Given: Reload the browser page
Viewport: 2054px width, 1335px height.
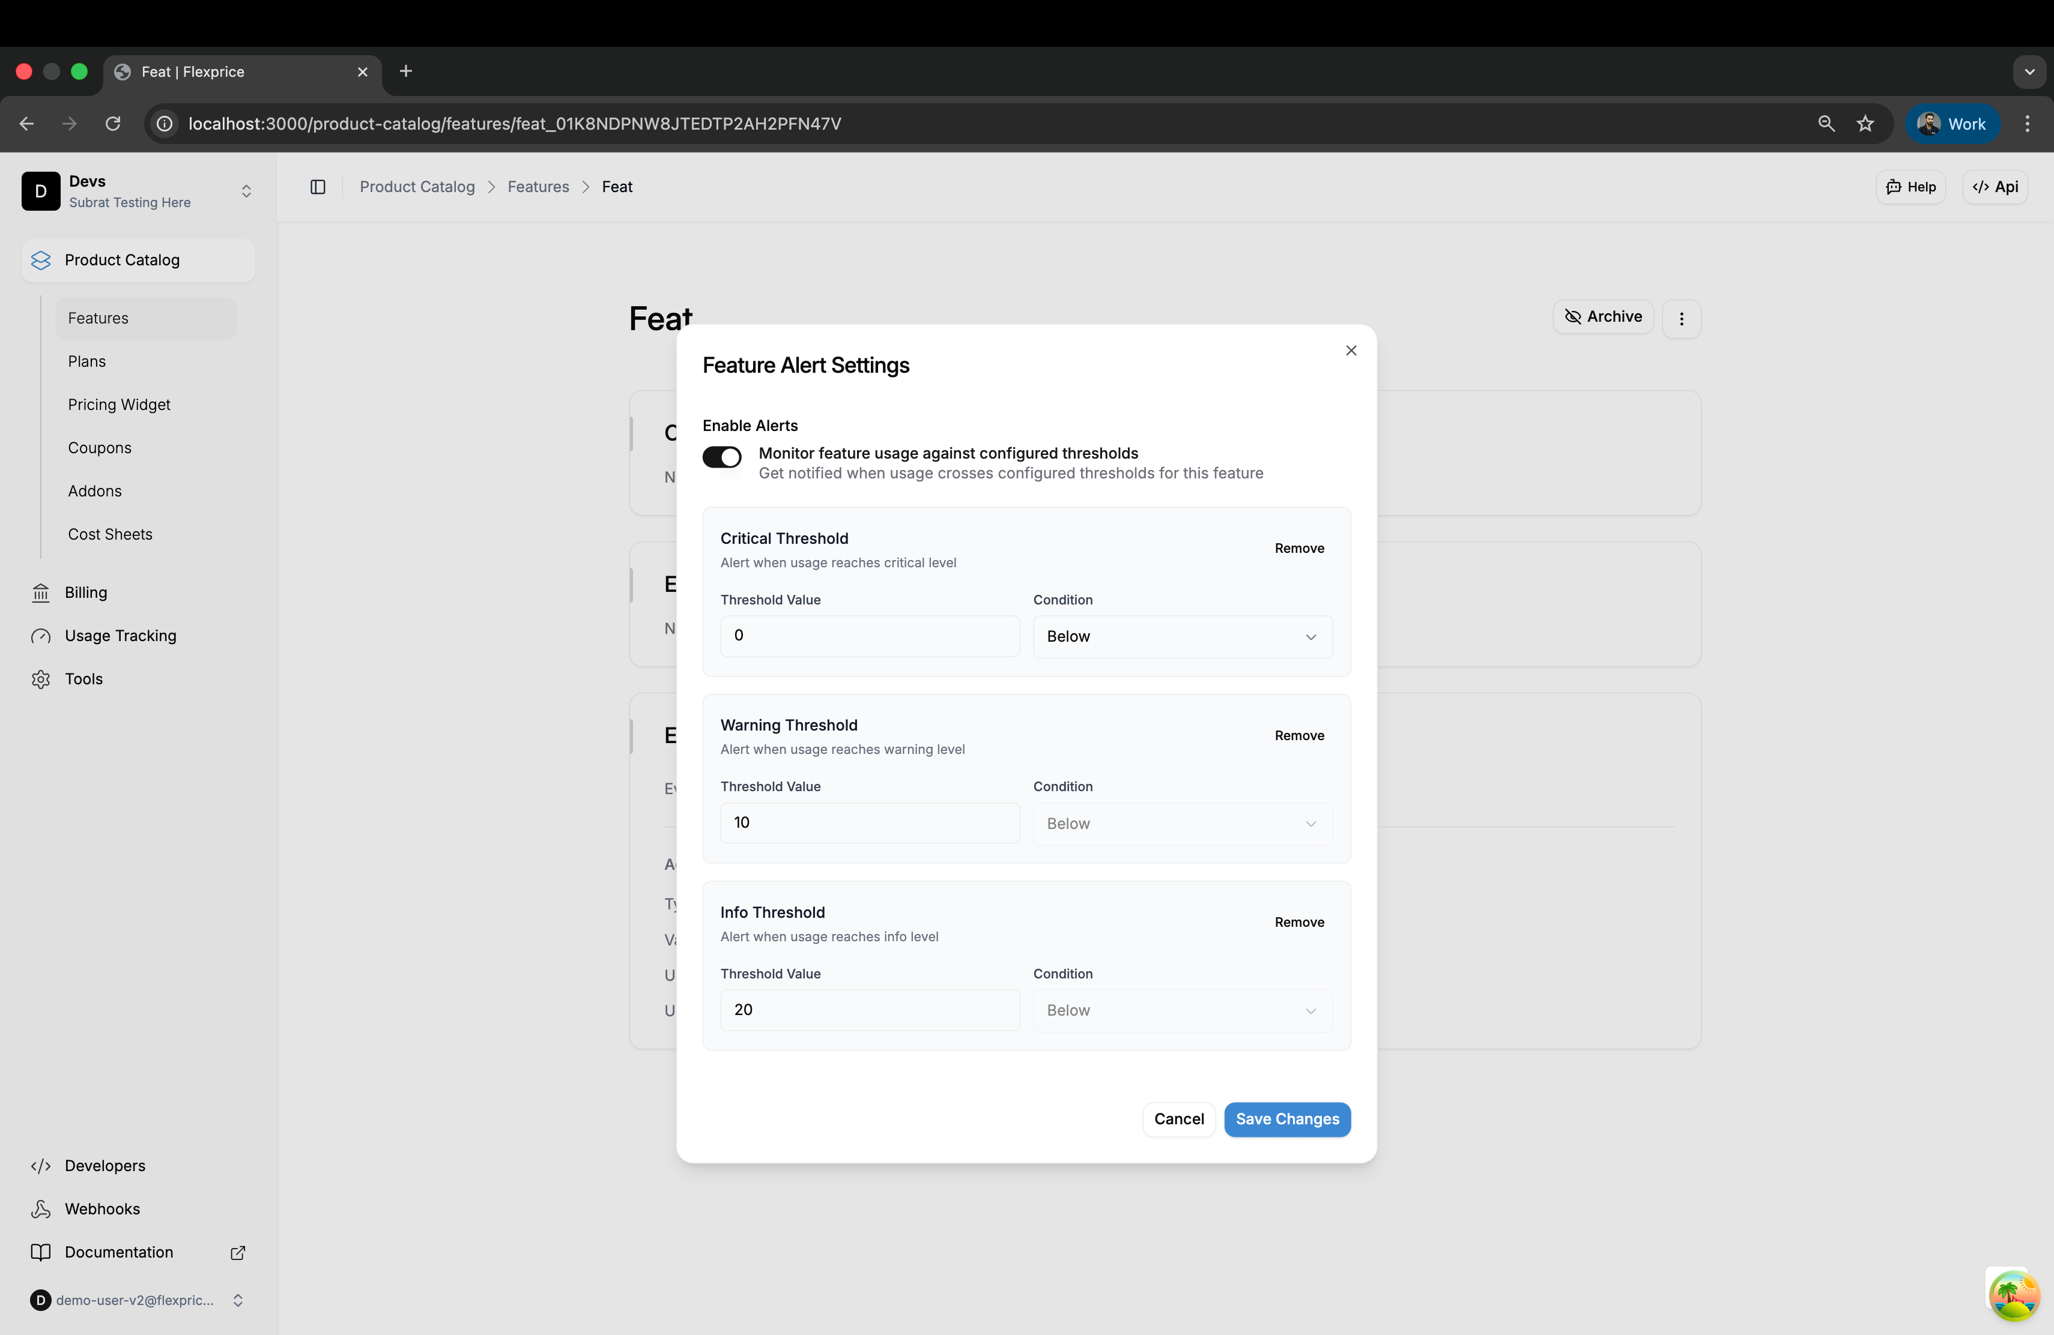Looking at the screenshot, I should pos(113,124).
